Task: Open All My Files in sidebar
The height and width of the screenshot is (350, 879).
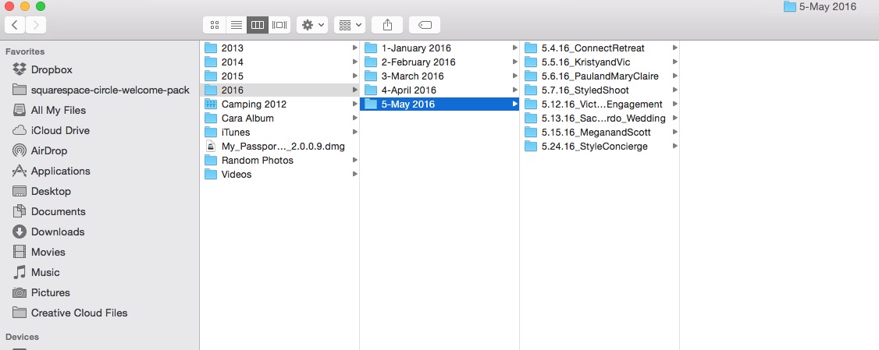Action: coord(59,111)
